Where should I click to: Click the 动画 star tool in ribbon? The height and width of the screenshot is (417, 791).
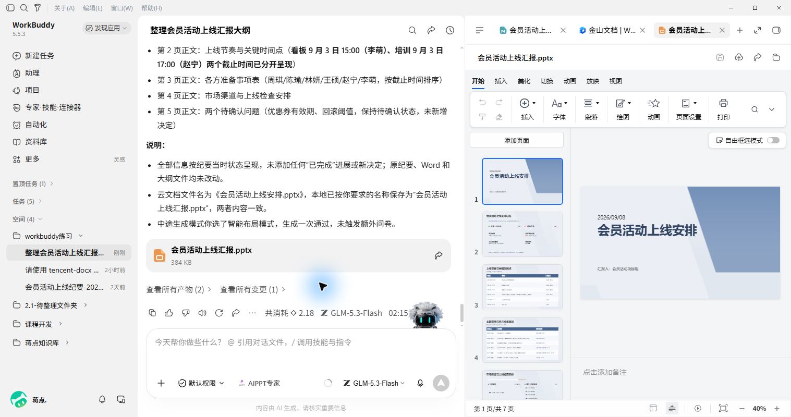[x=654, y=109]
